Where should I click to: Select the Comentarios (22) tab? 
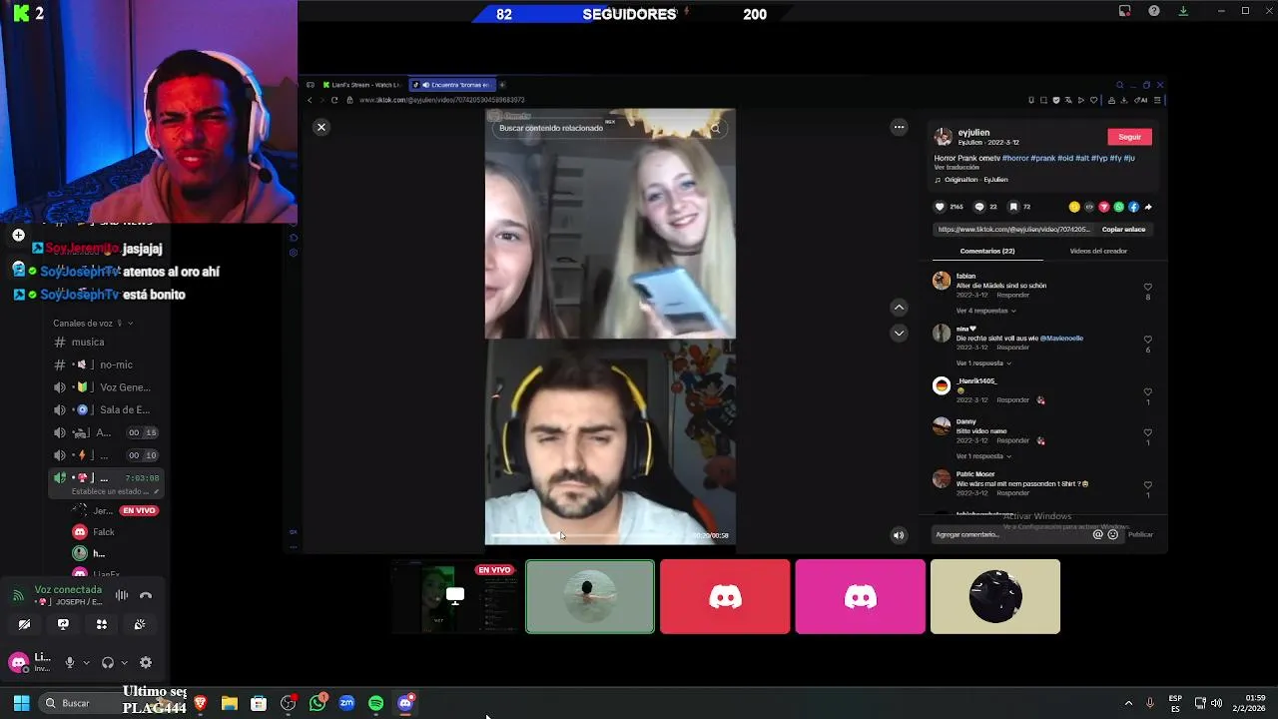pos(986,251)
